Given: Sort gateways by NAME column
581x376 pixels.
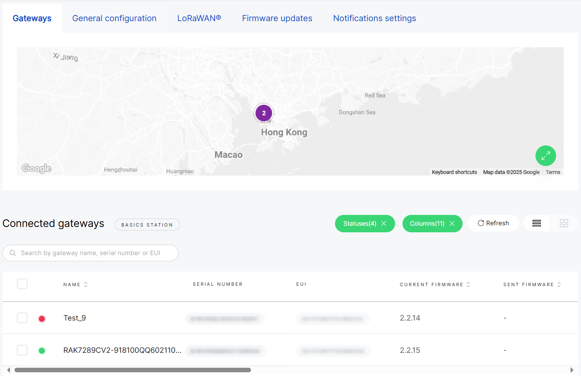Looking at the screenshot, I should (86, 284).
